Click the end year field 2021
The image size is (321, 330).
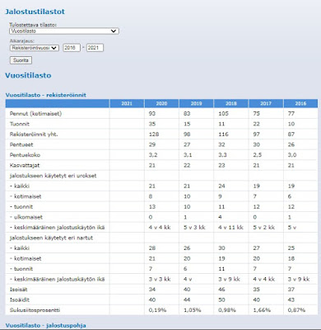click(x=95, y=48)
